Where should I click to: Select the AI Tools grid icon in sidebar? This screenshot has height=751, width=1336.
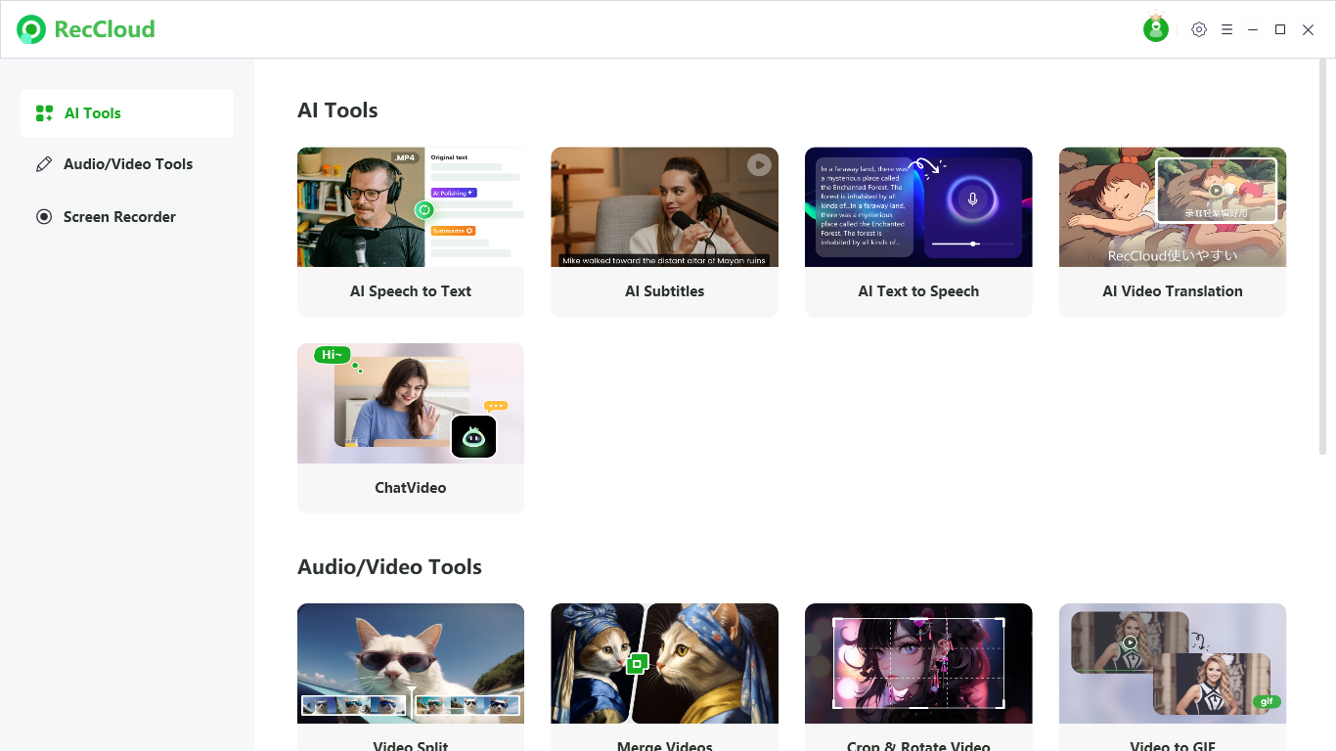pos(45,112)
